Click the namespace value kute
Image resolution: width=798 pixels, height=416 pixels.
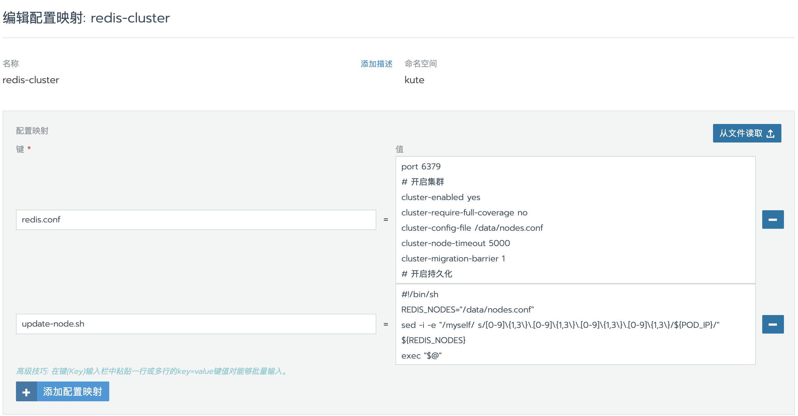(x=414, y=80)
